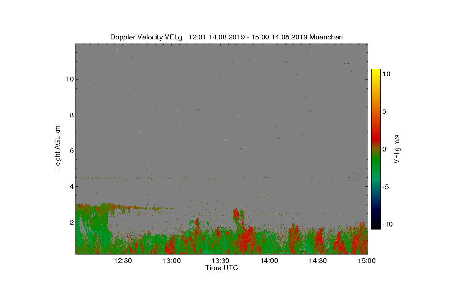This screenshot has width=455, height=303.
Task: Click the yellow top of the colorbar
Action: pos(376,72)
